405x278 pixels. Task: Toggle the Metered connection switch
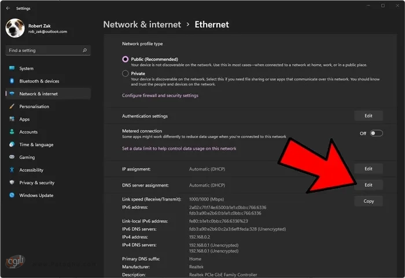[x=376, y=133]
